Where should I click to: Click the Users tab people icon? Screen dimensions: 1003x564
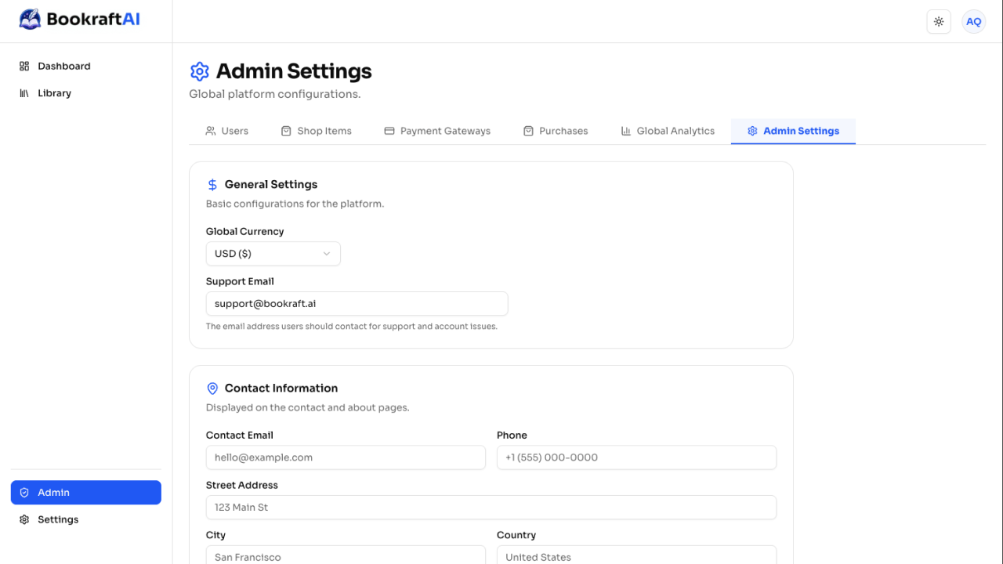point(211,131)
